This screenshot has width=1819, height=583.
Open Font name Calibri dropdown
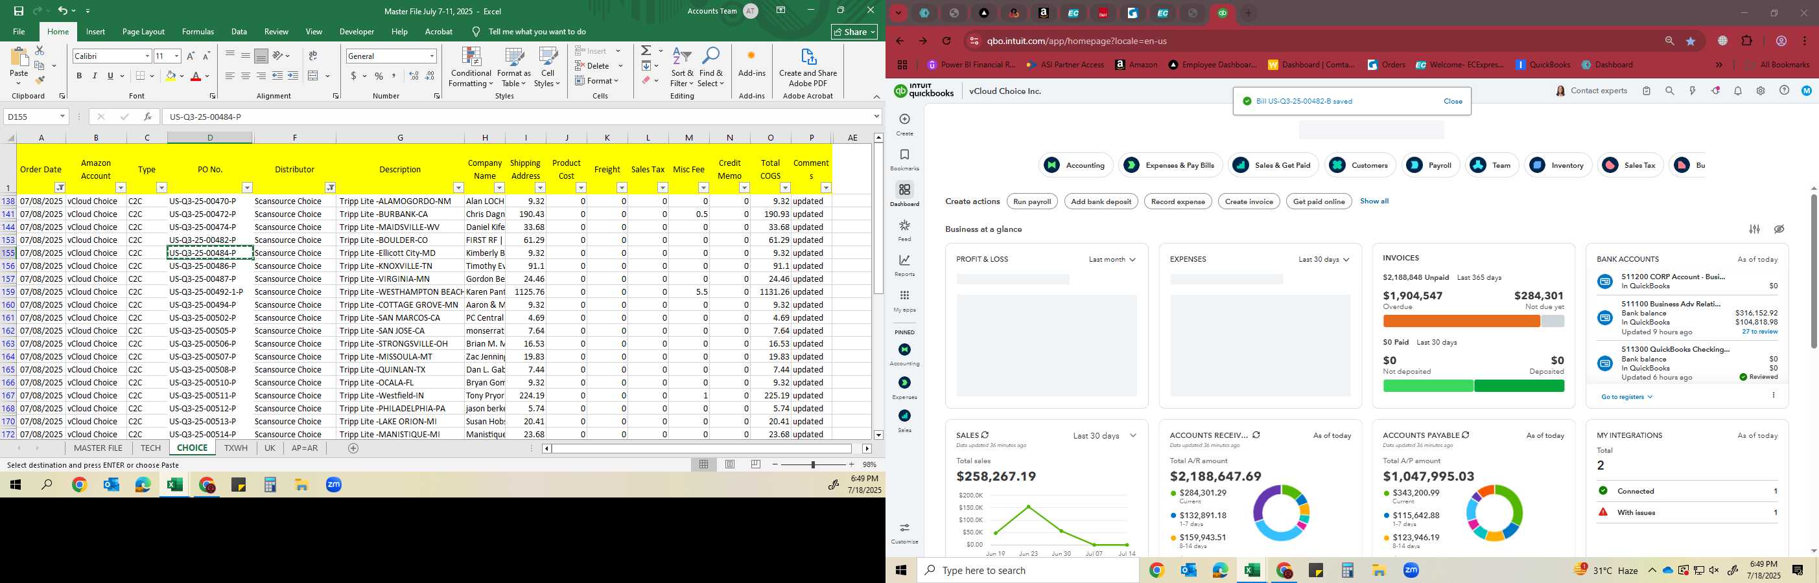pyautogui.click(x=147, y=56)
